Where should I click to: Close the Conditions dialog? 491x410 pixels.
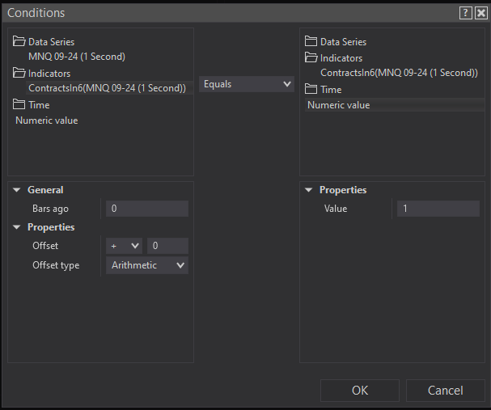coord(480,13)
